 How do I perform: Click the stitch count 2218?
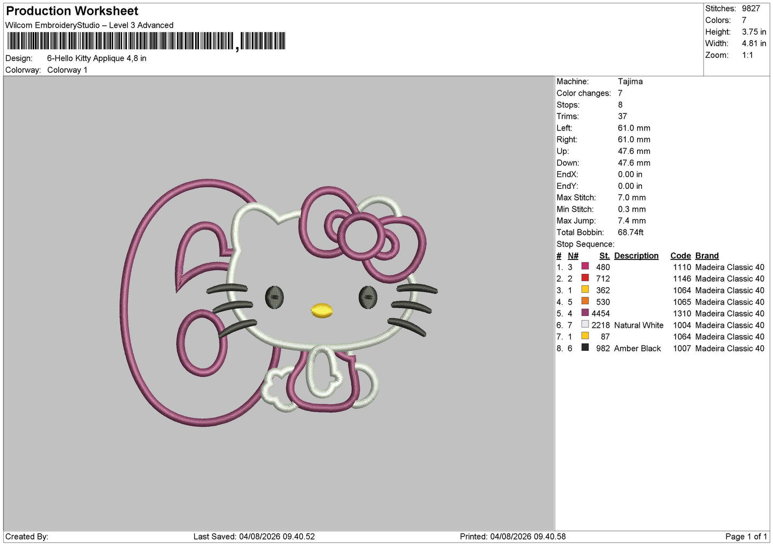(x=601, y=325)
